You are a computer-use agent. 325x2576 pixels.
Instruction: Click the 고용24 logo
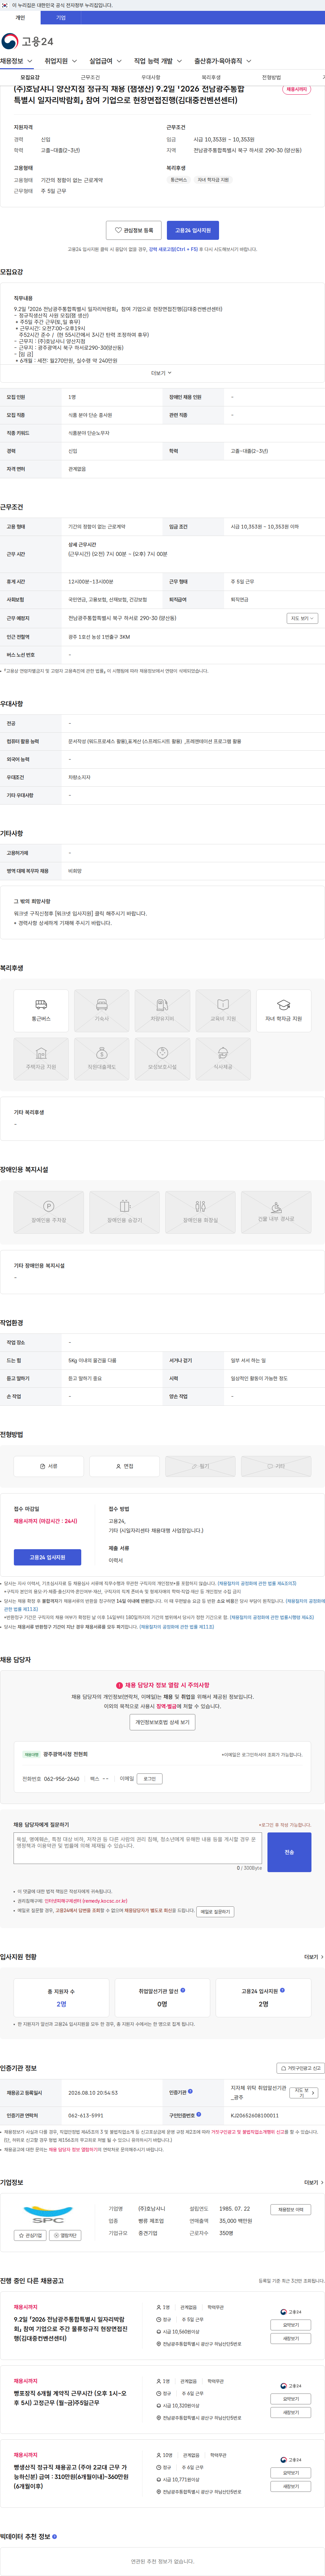tap(27, 41)
